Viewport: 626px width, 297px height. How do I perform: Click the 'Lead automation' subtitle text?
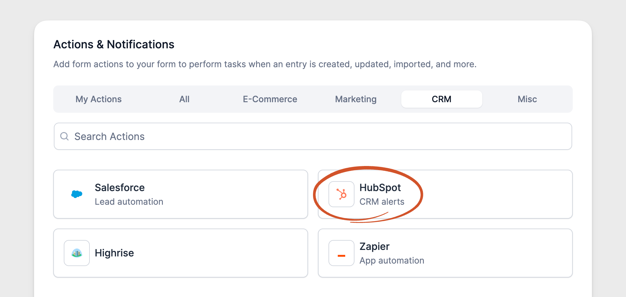click(x=129, y=202)
